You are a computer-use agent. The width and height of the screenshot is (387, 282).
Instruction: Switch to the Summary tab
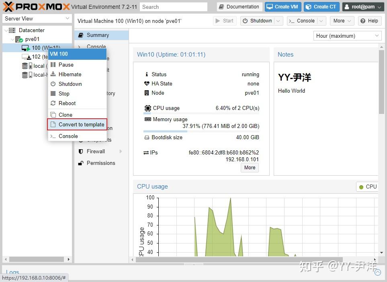(x=101, y=35)
